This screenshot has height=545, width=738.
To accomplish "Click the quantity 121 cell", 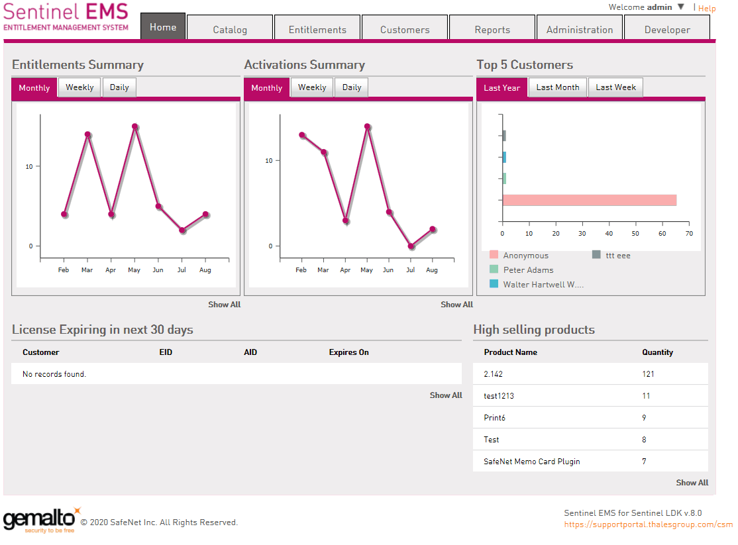I will pos(648,374).
